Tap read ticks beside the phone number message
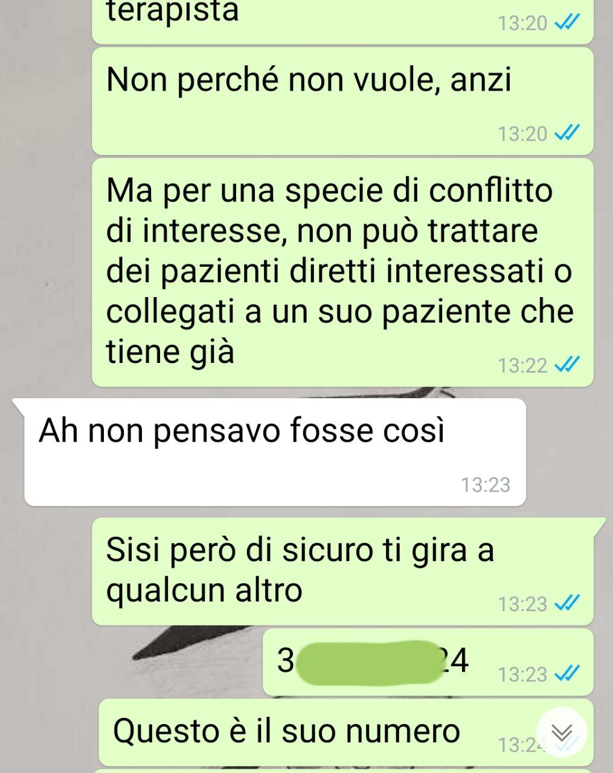The height and width of the screenshot is (773, 613). click(566, 673)
